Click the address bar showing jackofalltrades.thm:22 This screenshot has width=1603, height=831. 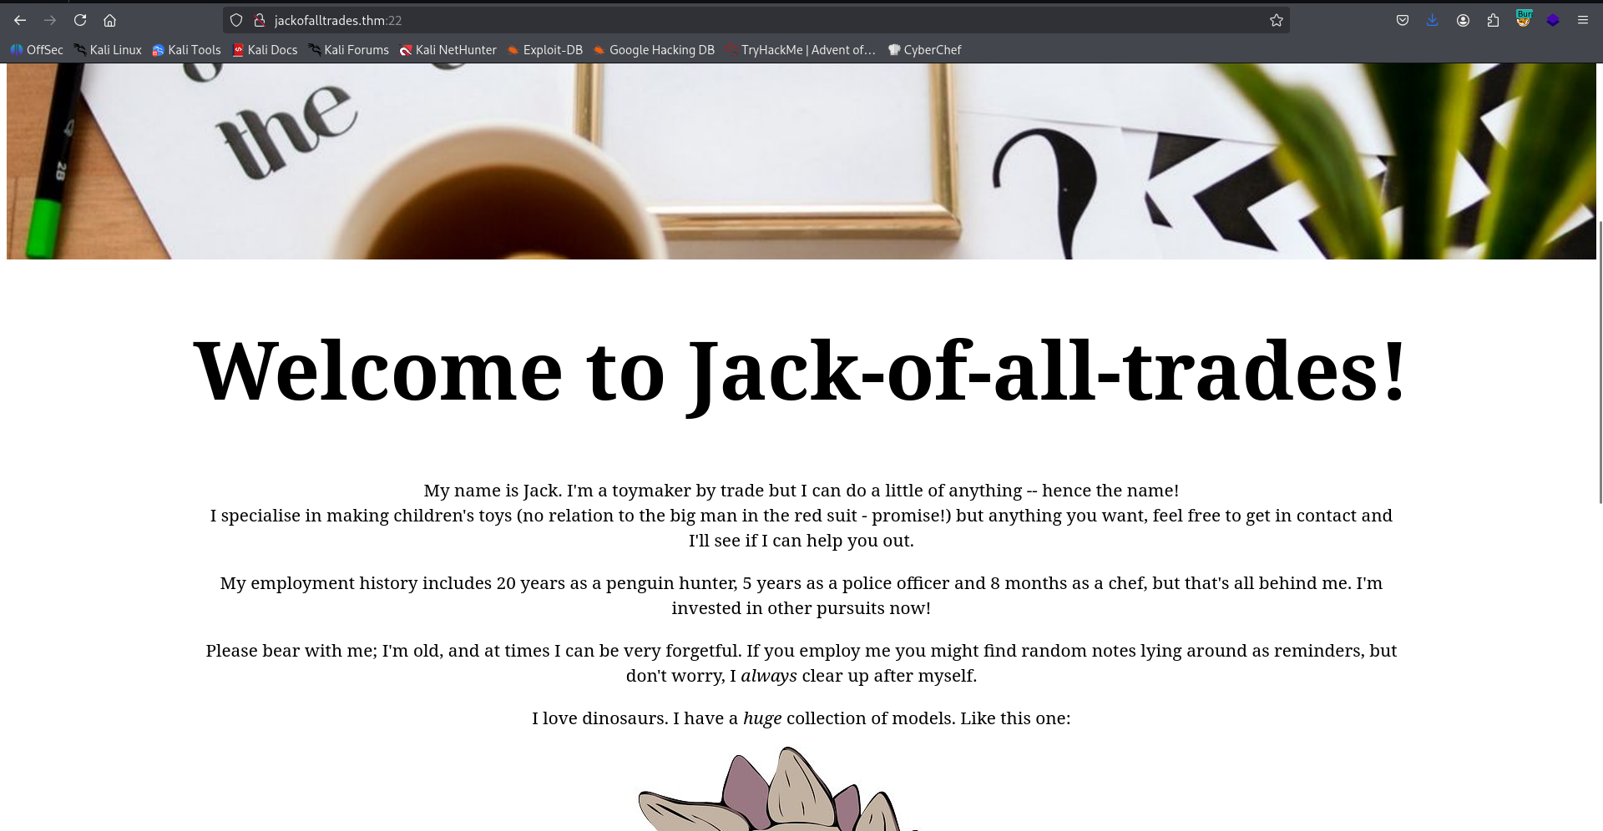tap(751, 20)
